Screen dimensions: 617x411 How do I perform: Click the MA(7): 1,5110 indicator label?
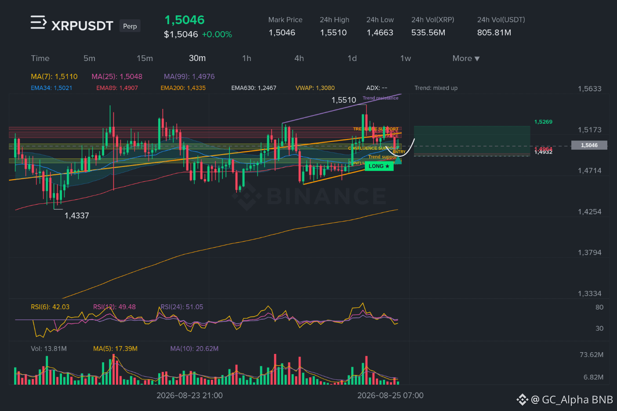click(54, 76)
